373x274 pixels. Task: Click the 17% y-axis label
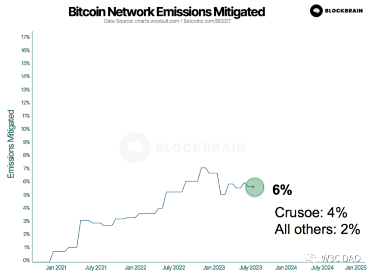(x=25, y=37)
